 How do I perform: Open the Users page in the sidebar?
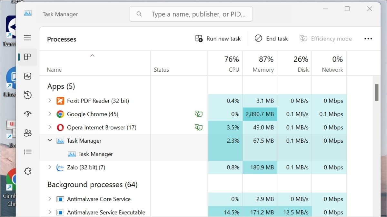(x=27, y=133)
